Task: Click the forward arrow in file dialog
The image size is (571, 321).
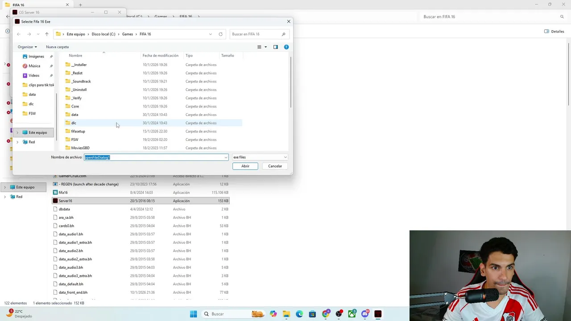Action: point(29,34)
